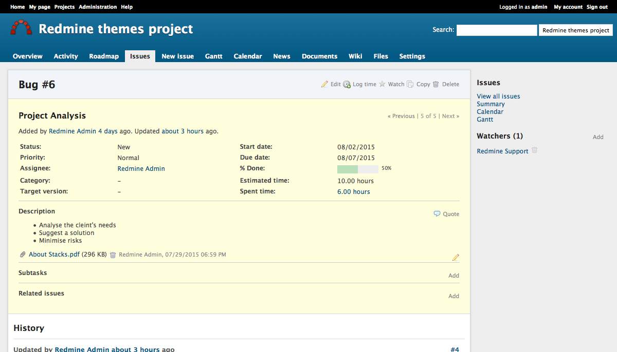Image resolution: width=617 pixels, height=352 pixels.
Task: Open the About Stacks.pdf attachment
Action: [55, 255]
